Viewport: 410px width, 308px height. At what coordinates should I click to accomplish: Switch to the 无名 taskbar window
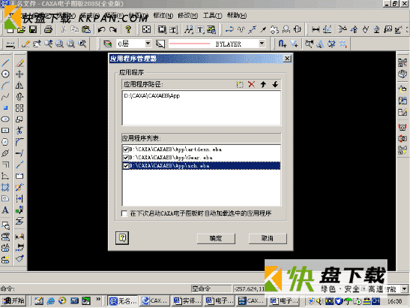[123, 300]
